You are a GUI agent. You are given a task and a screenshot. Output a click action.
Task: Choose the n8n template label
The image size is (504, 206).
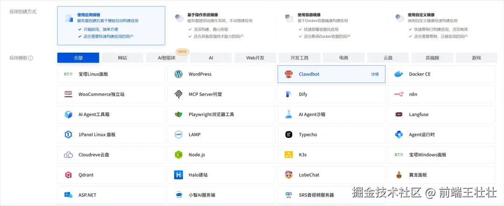click(413, 94)
